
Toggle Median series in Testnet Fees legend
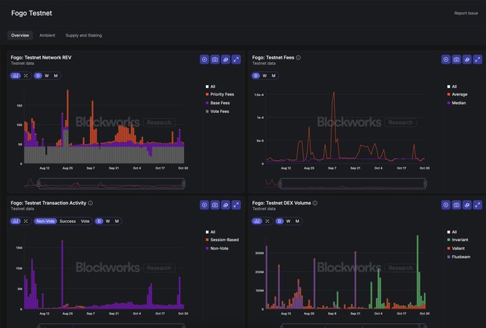pyautogui.click(x=460, y=102)
